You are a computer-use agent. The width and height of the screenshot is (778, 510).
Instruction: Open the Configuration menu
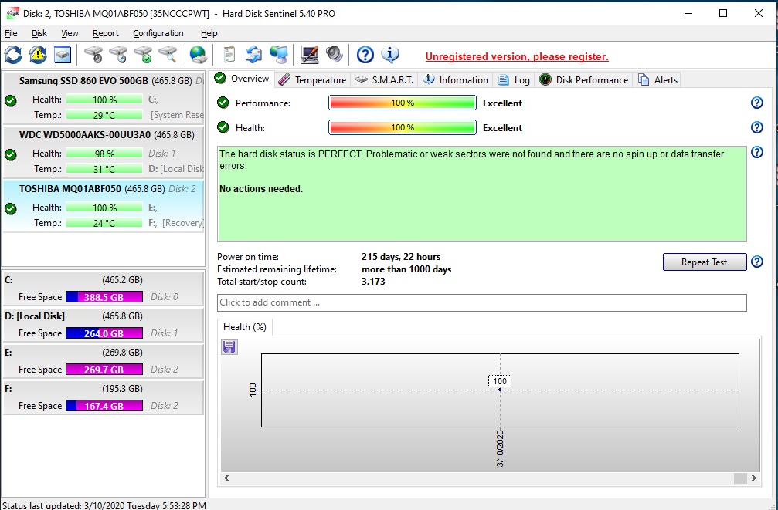(x=158, y=33)
